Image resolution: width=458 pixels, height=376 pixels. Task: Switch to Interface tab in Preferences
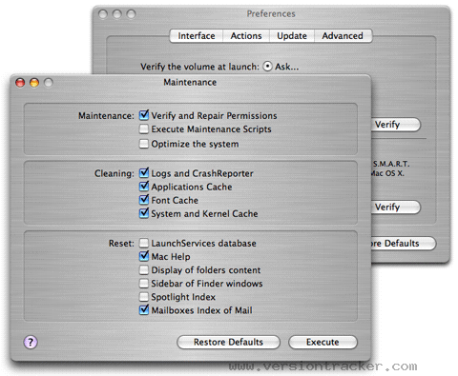(x=197, y=36)
